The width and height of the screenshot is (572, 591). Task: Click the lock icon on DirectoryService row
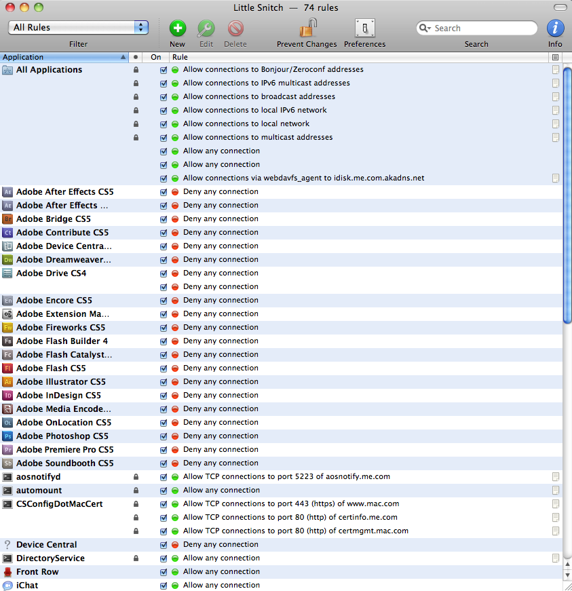(x=136, y=558)
